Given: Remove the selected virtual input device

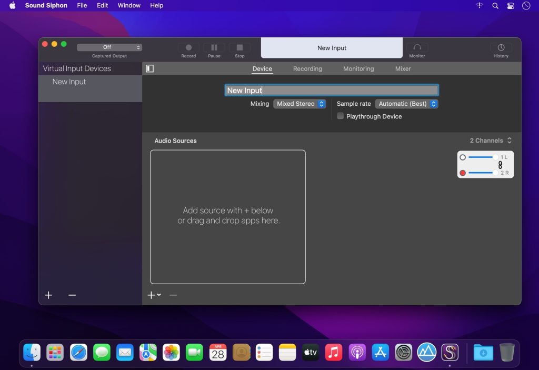Looking at the screenshot, I should point(72,295).
